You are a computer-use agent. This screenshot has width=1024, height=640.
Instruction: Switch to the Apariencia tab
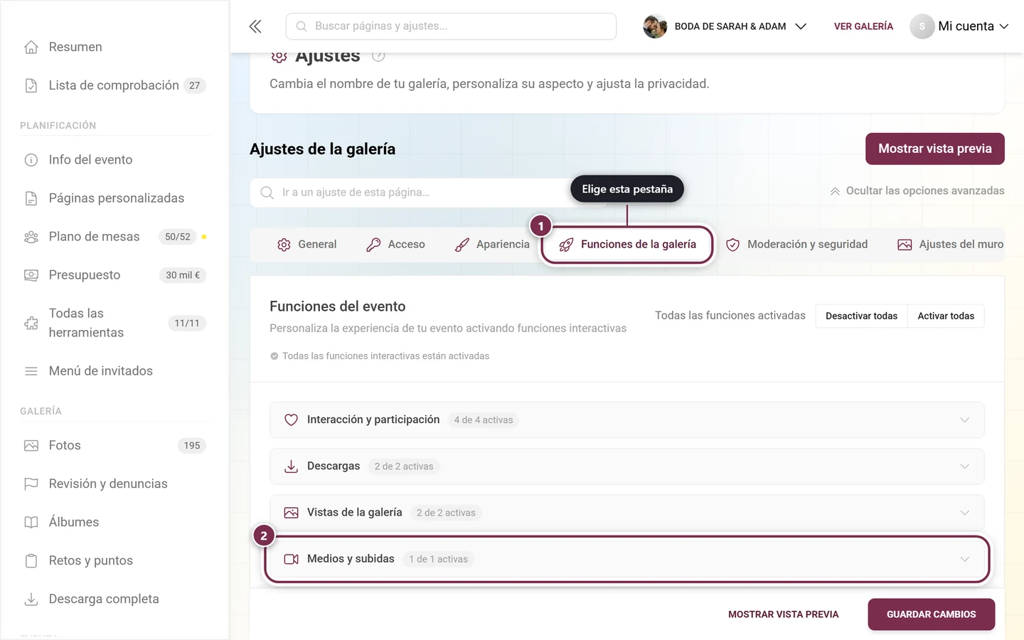coord(492,245)
